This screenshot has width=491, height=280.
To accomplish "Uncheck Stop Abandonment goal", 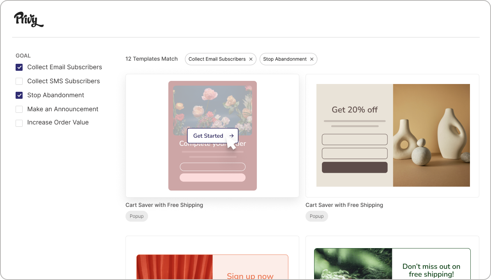I will click(x=19, y=95).
